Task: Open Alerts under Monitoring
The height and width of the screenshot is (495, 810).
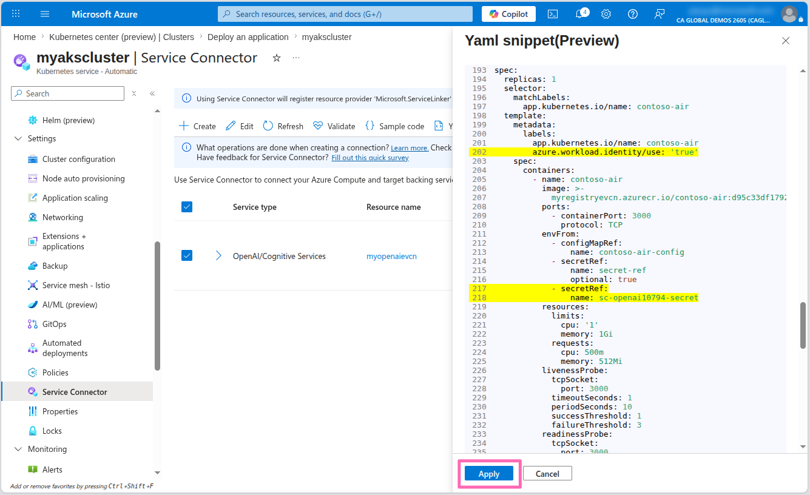Action: (52, 470)
